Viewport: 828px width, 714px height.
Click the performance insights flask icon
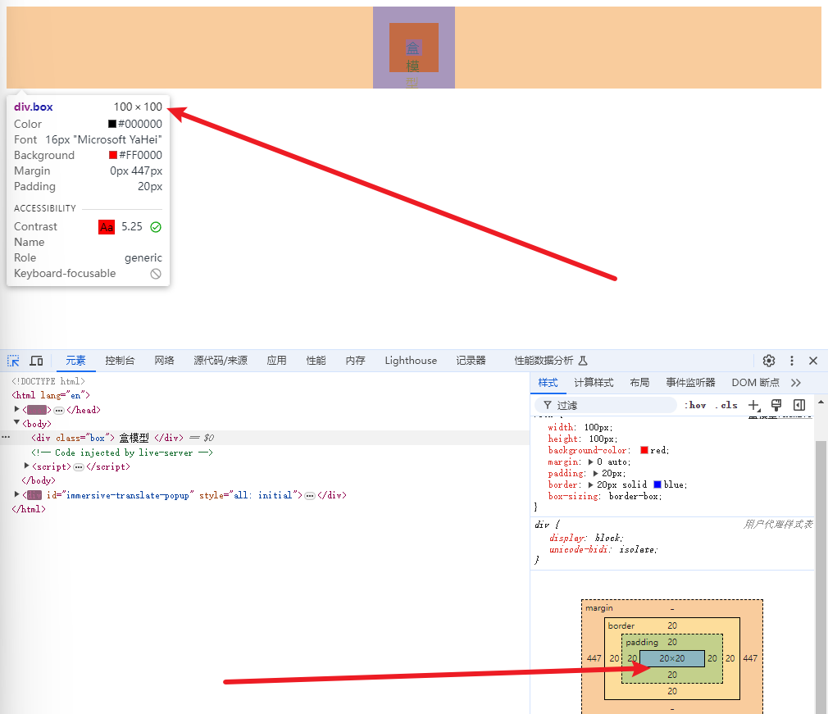pos(583,361)
